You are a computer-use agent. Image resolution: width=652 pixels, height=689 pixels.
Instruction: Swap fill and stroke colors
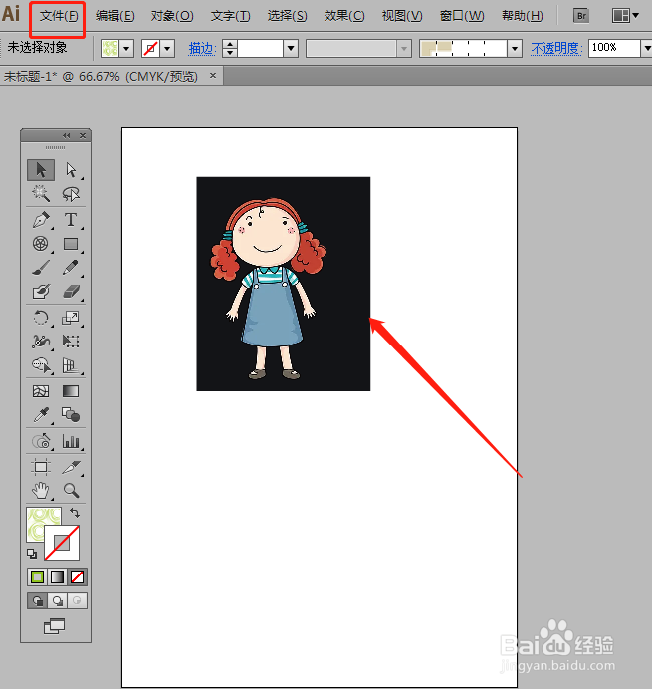(x=75, y=513)
